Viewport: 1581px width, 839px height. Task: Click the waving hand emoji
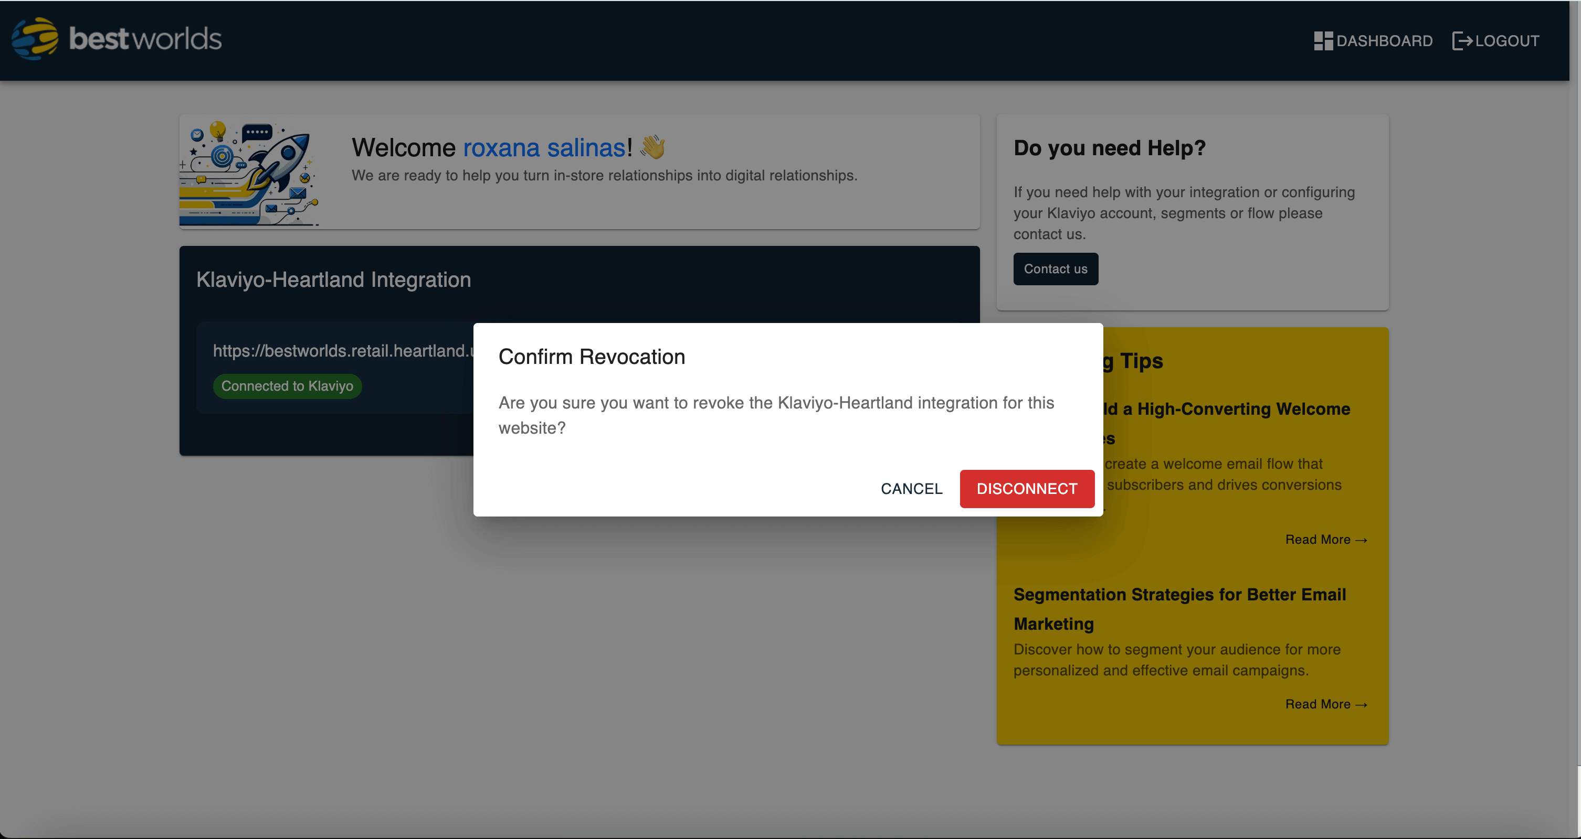[652, 147]
